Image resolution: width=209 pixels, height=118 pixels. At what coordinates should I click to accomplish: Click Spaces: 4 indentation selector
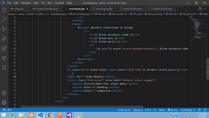pyautogui.click(x=138, y=110)
